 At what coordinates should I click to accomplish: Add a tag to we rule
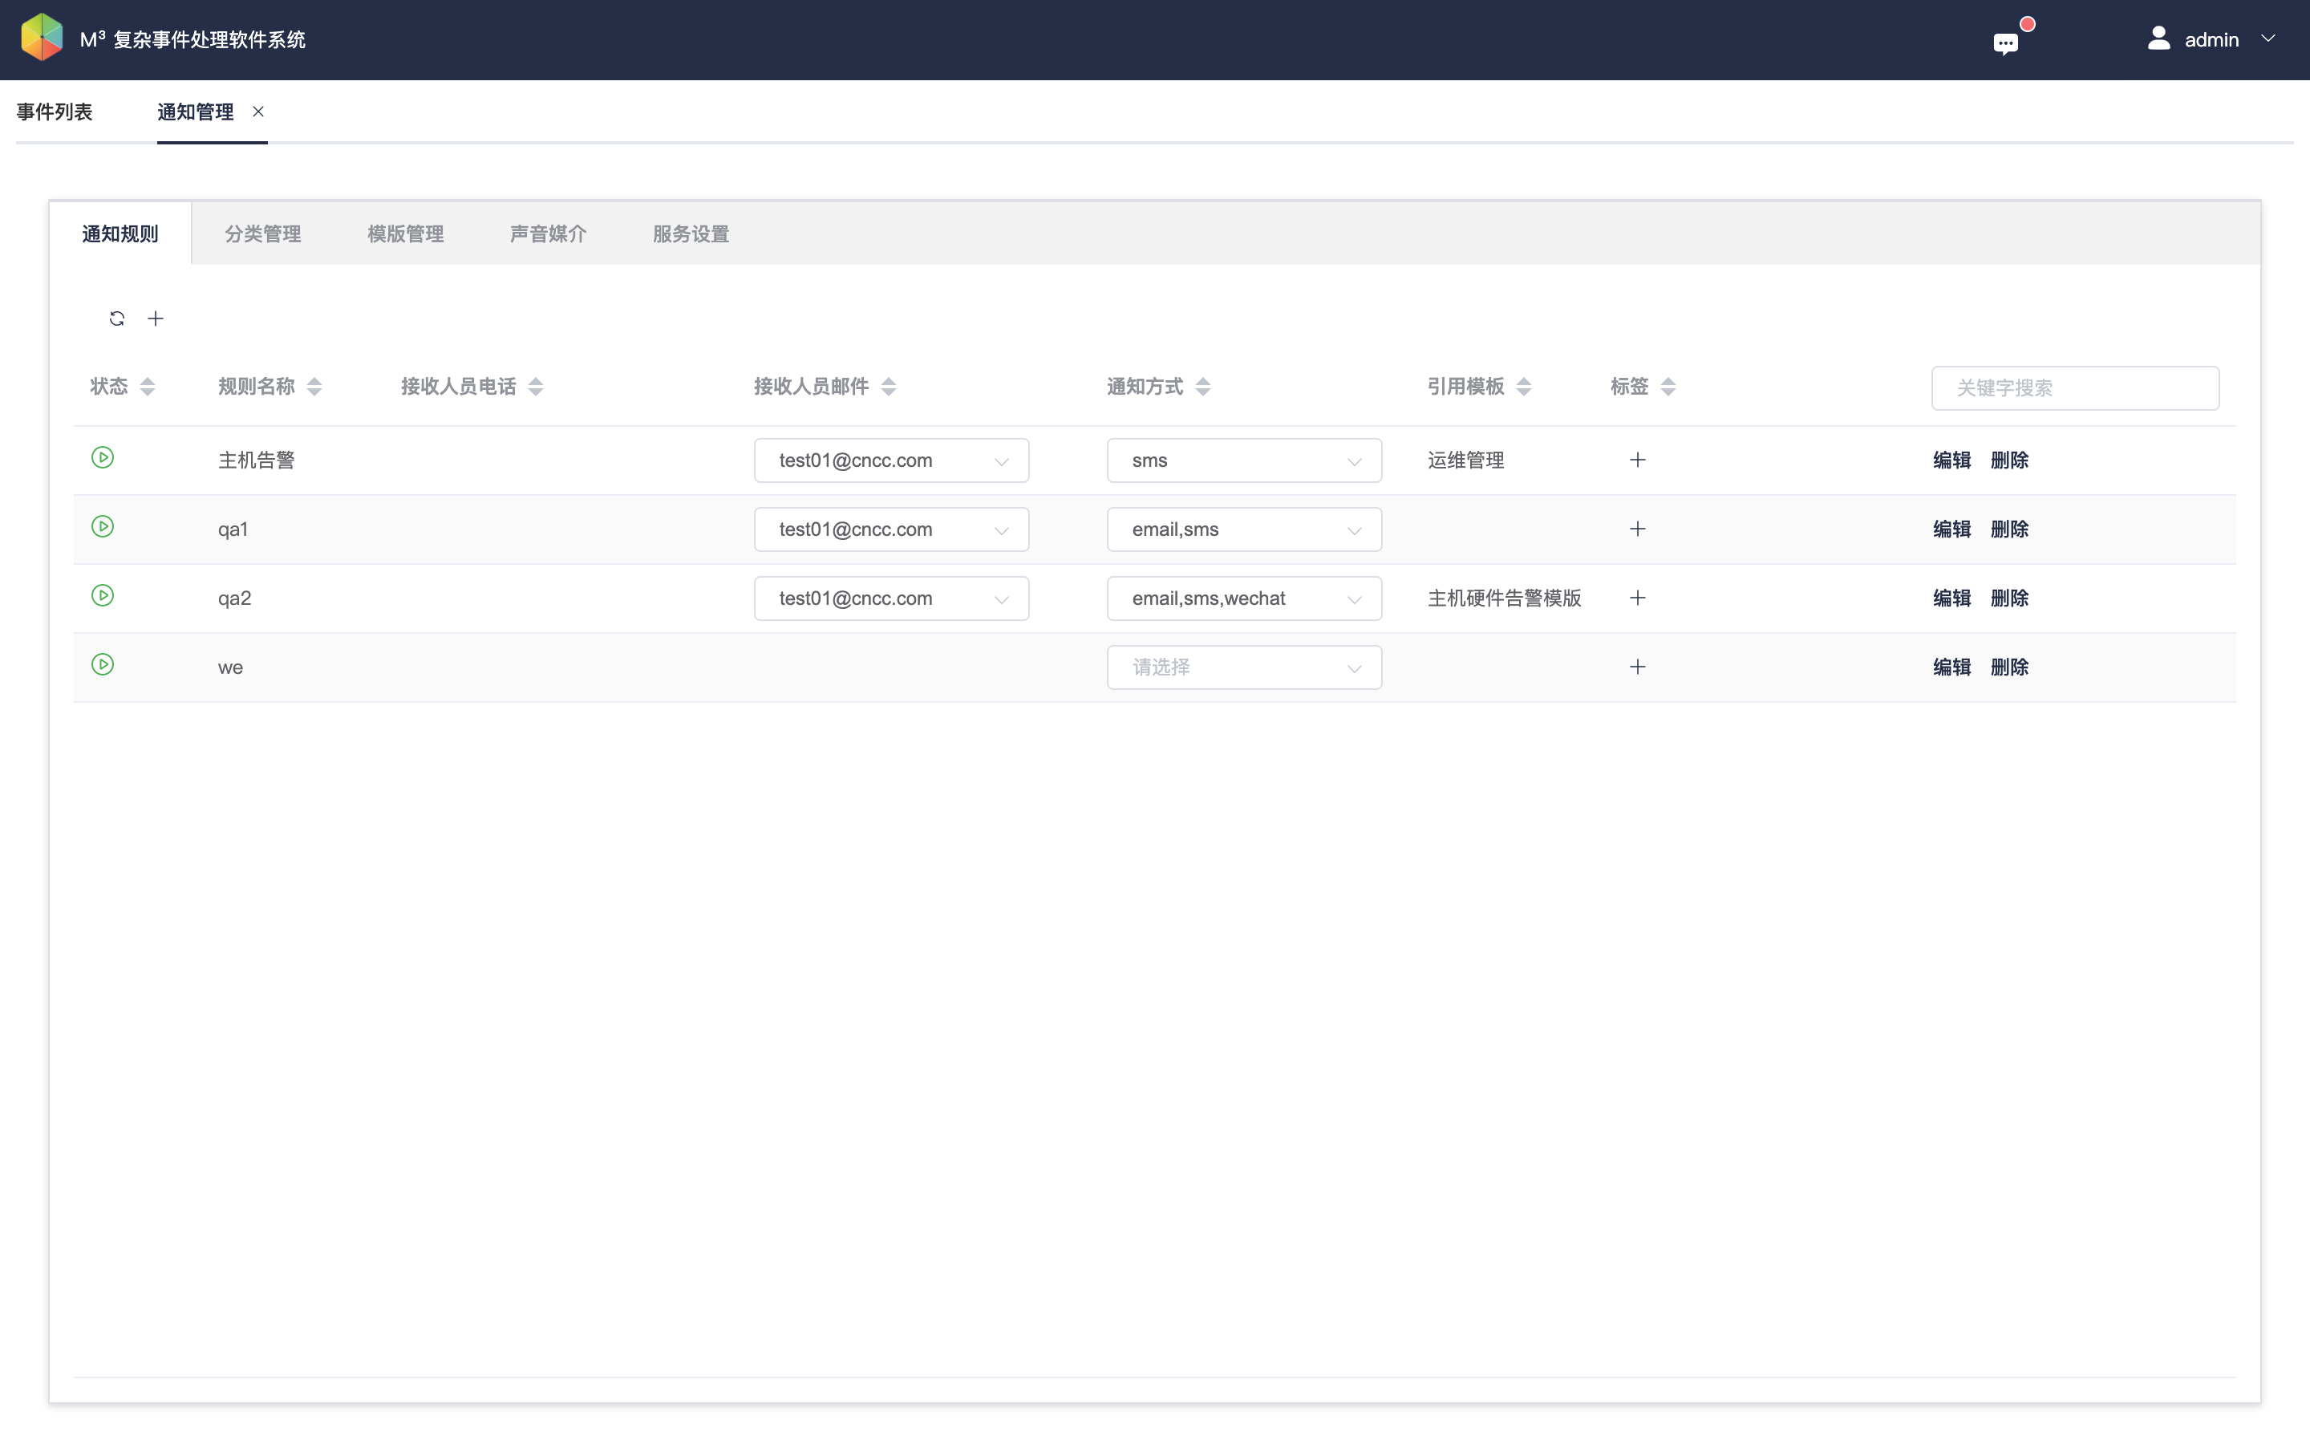coord(1637,667)
